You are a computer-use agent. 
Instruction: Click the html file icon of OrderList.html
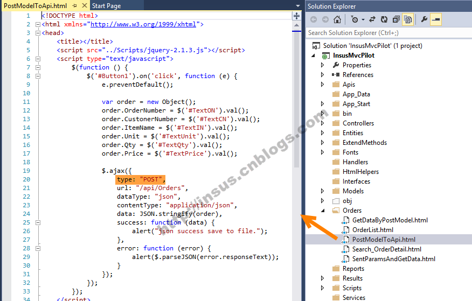pyautogui.click(x=345, y=230)
